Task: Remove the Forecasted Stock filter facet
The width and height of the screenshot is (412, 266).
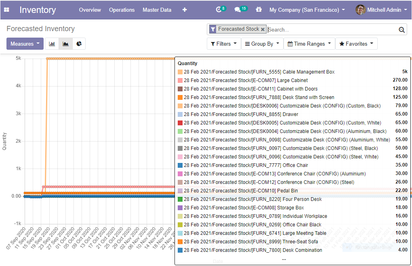Action: point(263,30)
